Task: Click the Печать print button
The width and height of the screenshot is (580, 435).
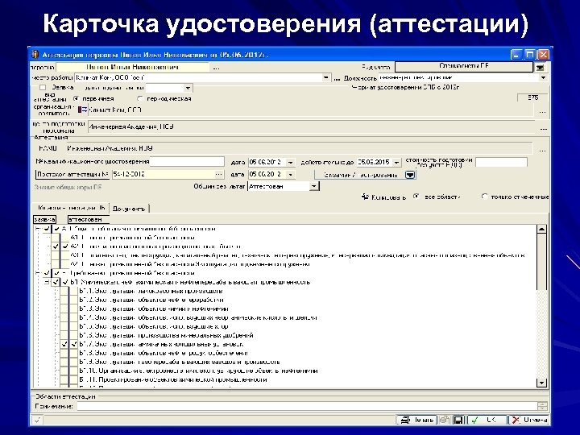Action: 417,420
